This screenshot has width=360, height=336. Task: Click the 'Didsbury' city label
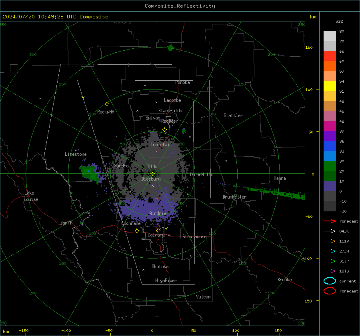coord(151,179)
